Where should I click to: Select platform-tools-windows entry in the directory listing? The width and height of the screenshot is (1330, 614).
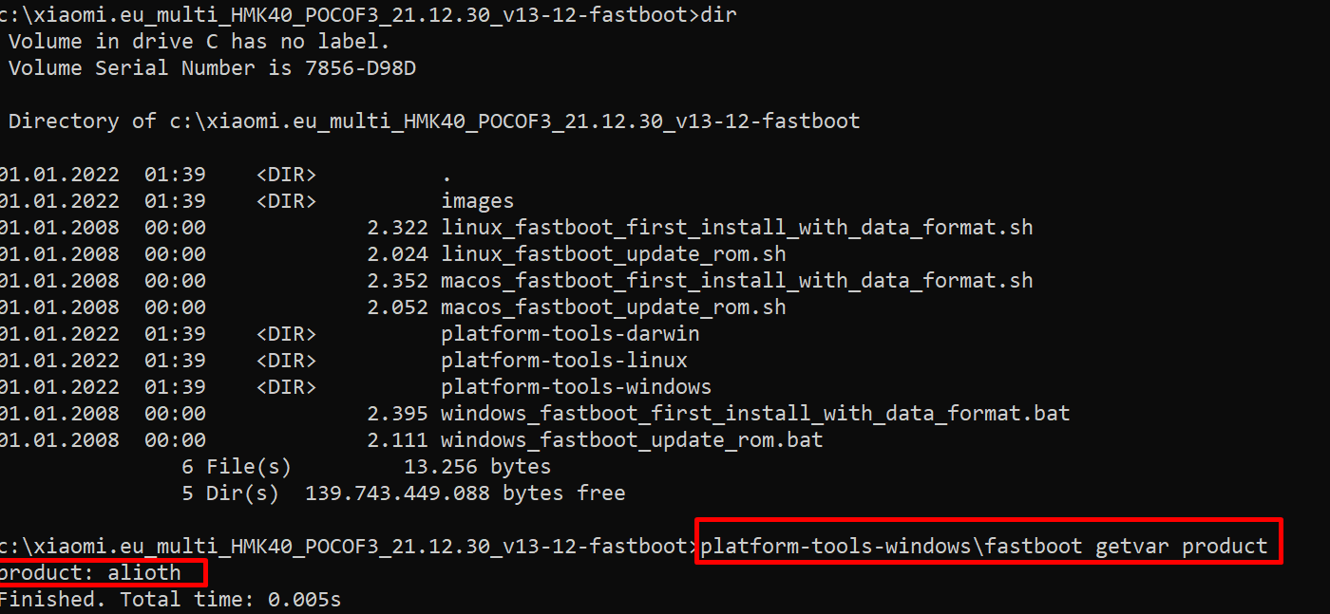click(x=576, y=387)
